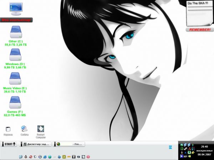Image resolution: width=214 pixels, height=160 pixels.
Task: Launch the blue Internet Explorer-style quick launch icon
Action: [x=45, y=157]
